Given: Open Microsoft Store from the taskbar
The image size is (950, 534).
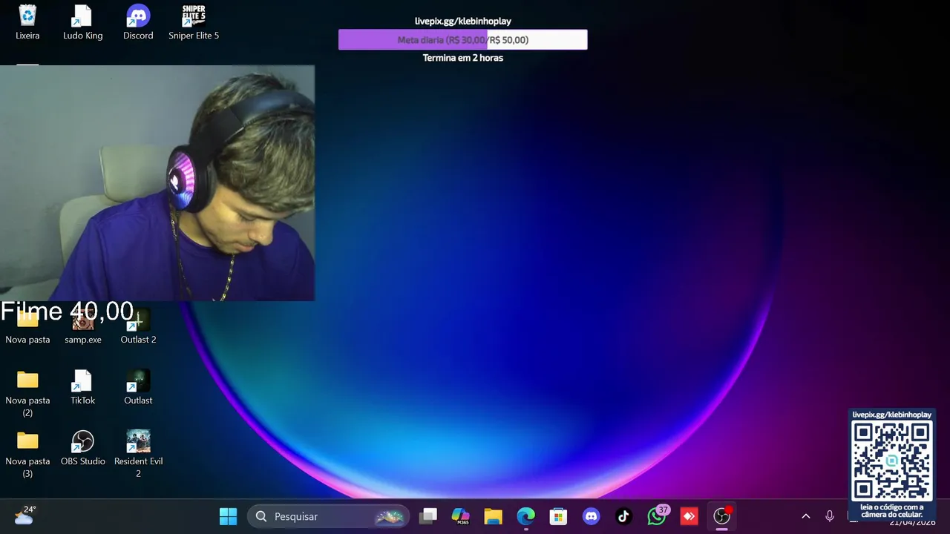Looking at the screenshot, I should tap(559, 516).
